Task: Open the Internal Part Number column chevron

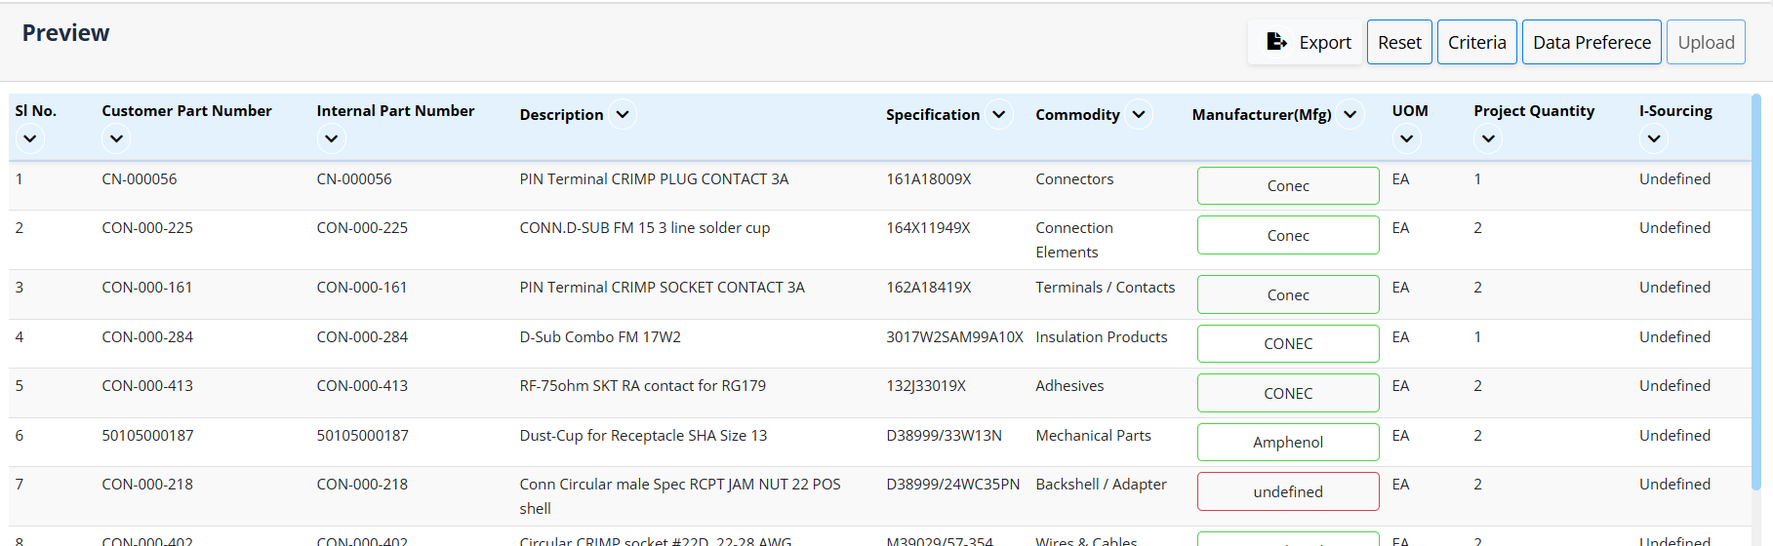Action: [332, 138]
